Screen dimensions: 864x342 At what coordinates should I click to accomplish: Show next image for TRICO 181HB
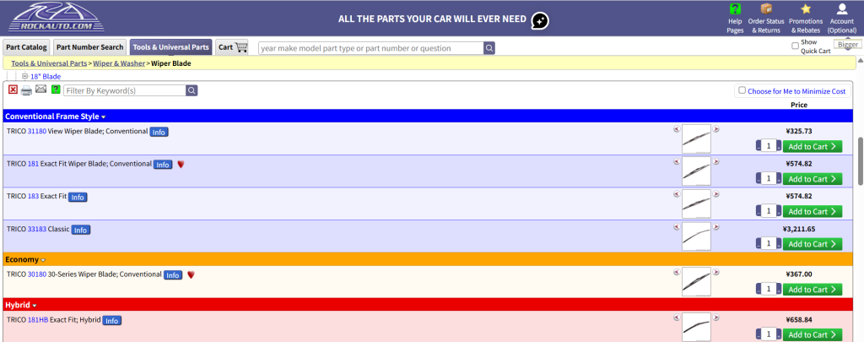716,318
